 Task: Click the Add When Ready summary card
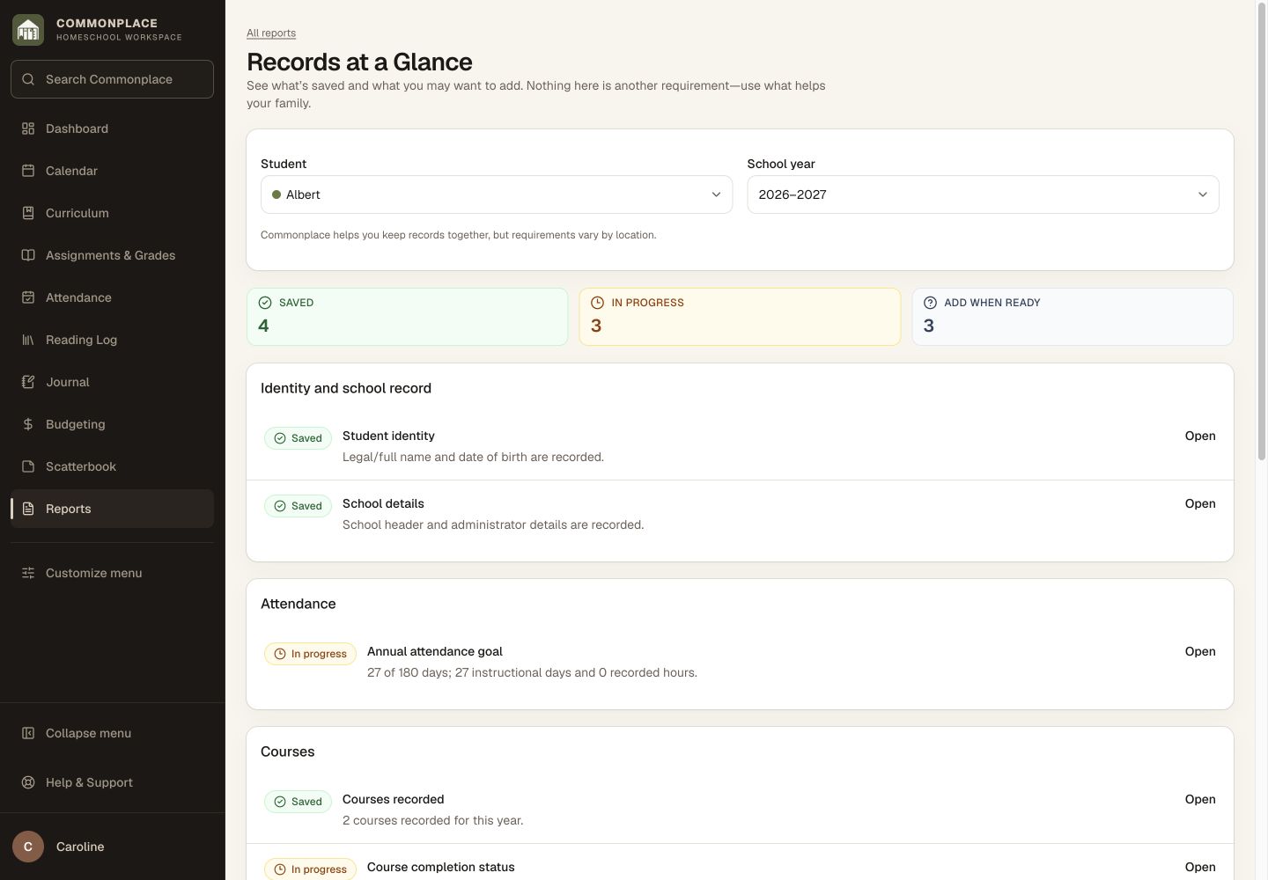(1073, 317)
